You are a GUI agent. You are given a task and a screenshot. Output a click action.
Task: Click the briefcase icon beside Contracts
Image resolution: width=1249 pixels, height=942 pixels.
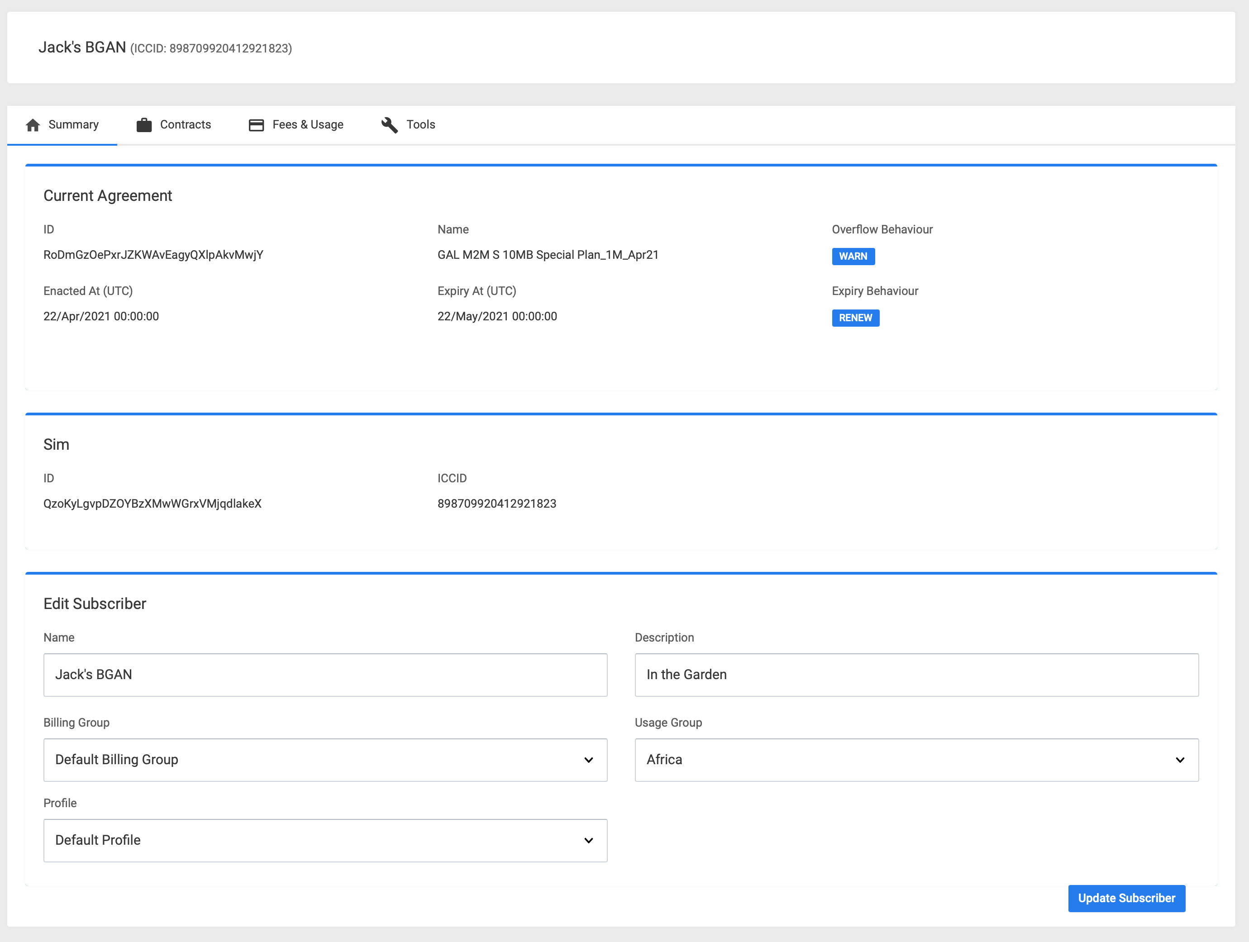pos(144,125)
